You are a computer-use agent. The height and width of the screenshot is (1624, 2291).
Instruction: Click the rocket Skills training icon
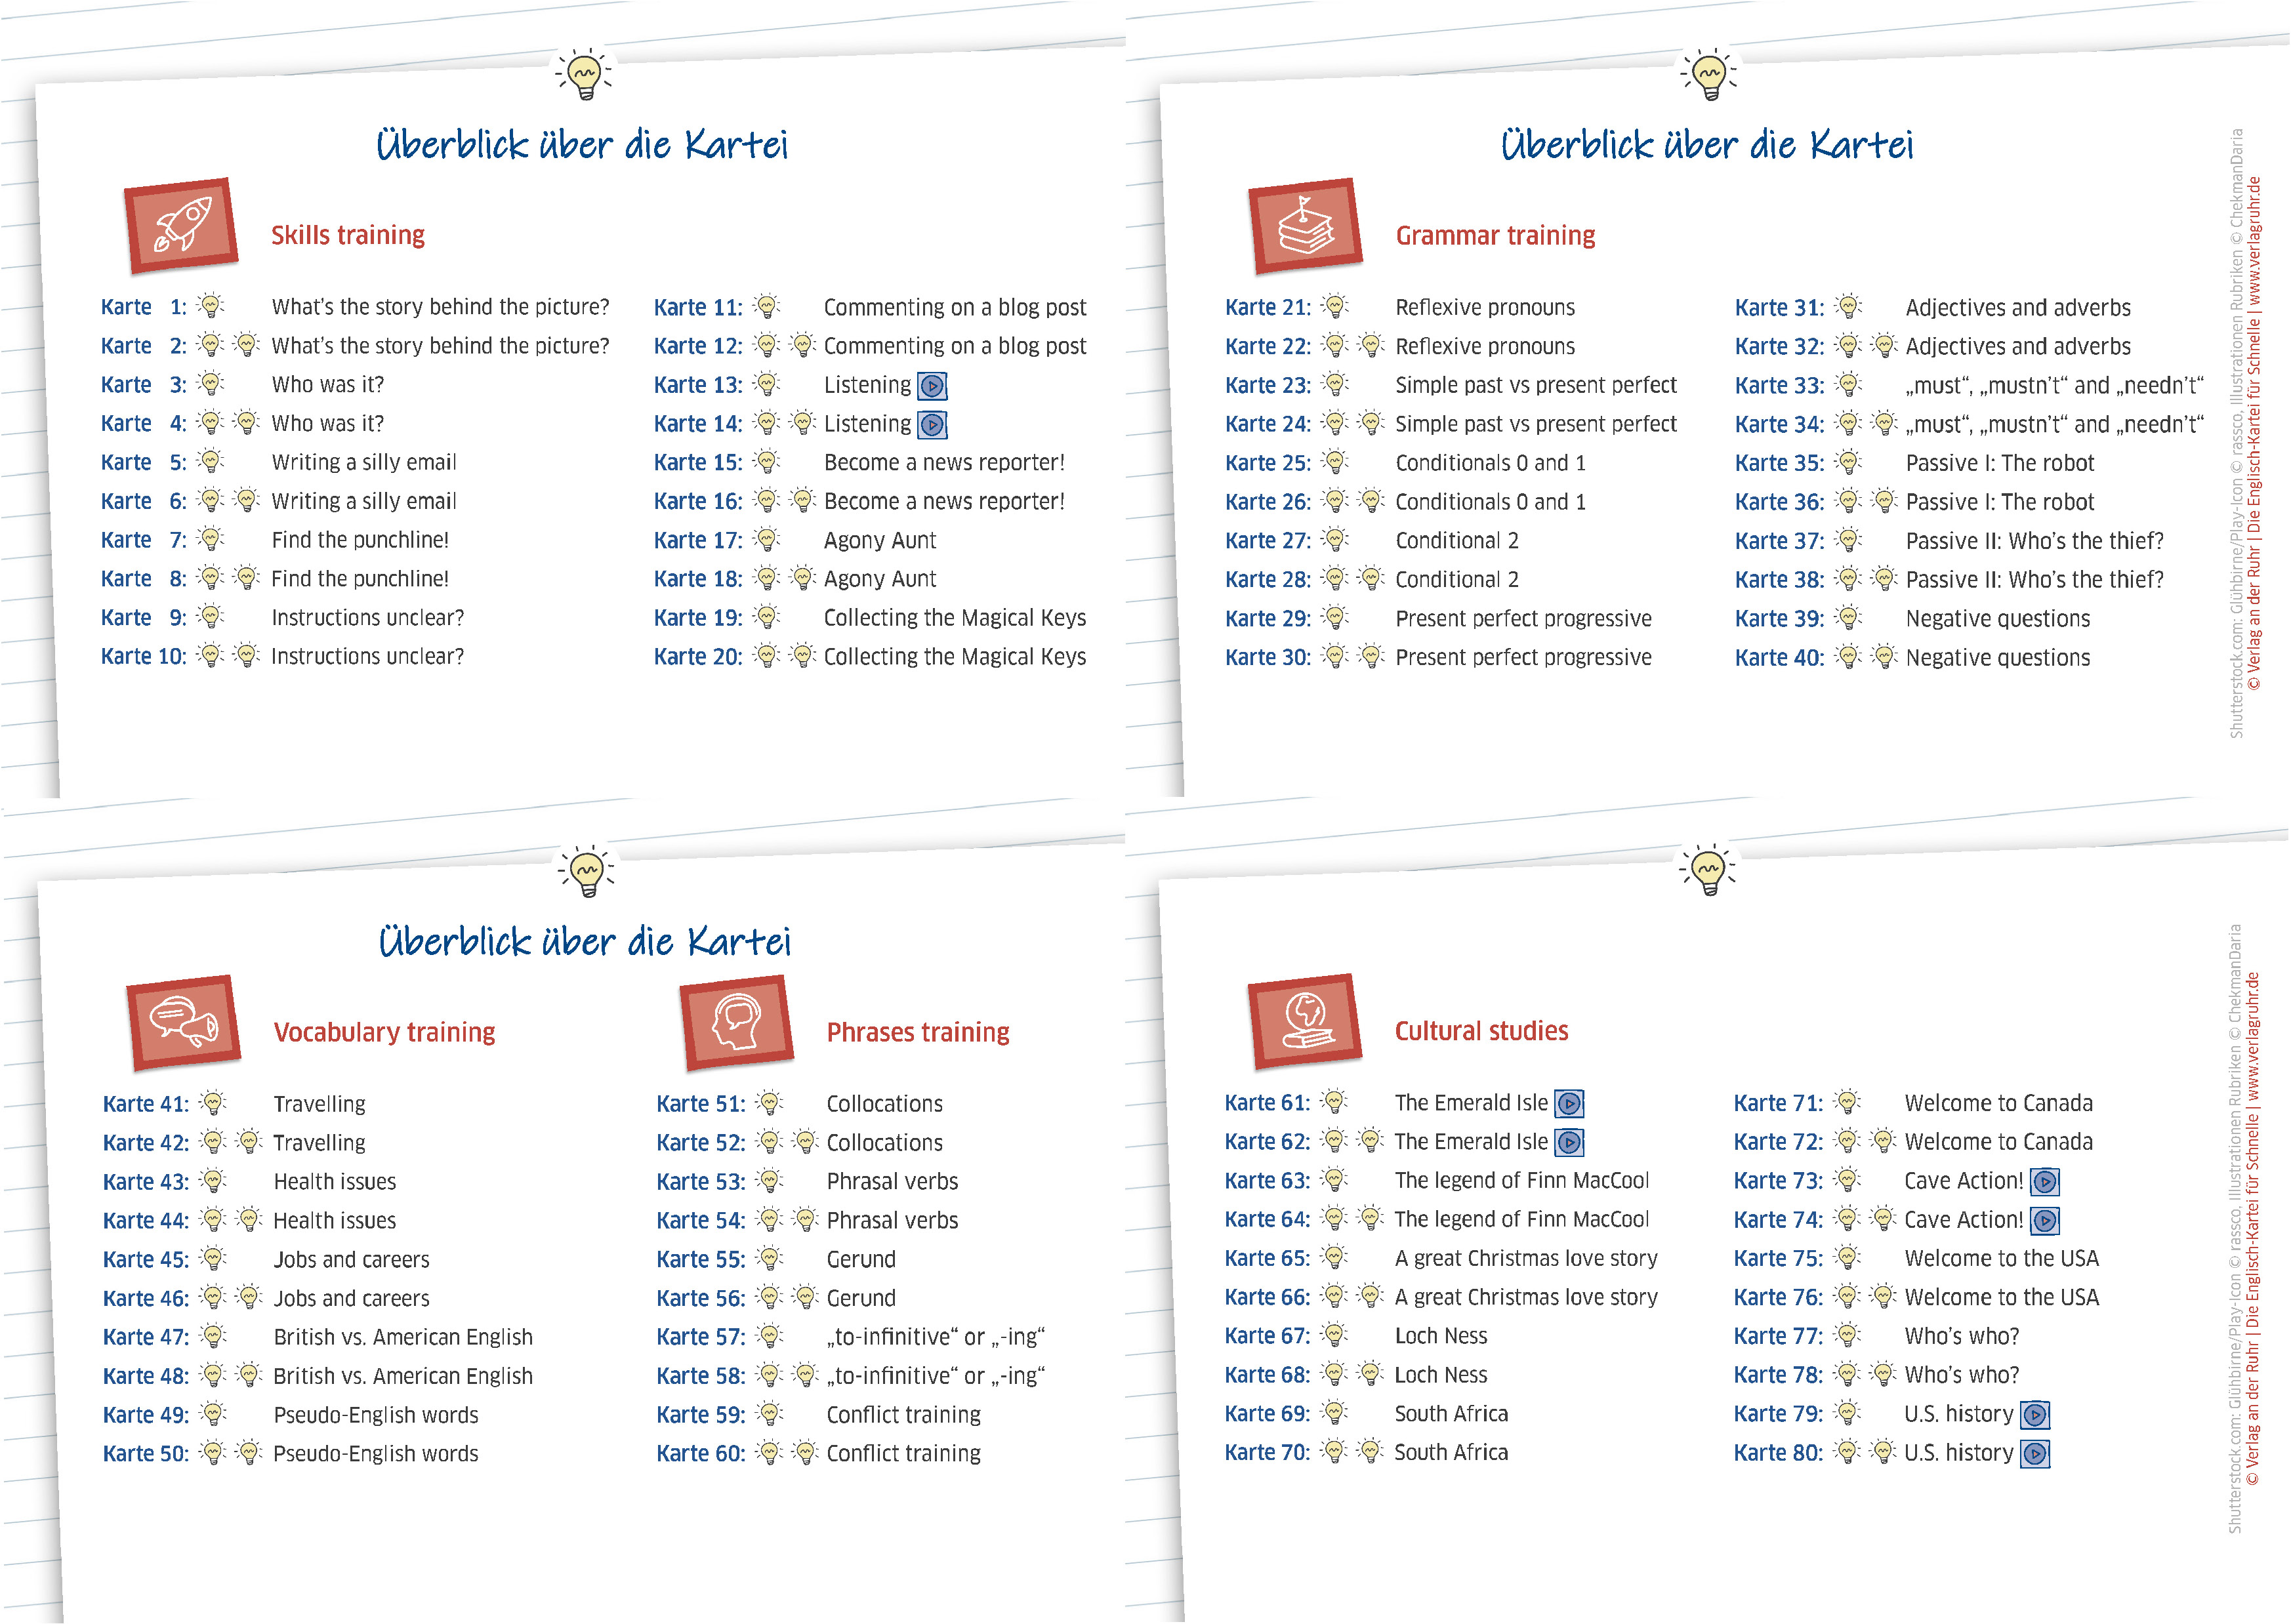click(x=181, y=226)
